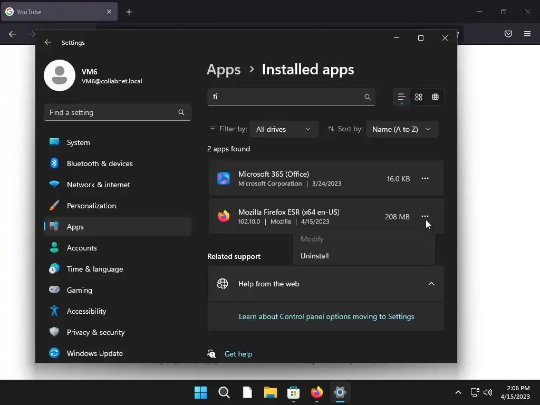Open Personalization settings
Image resolution: width=540 pixels, height=405 pixels.
point(118,206)
